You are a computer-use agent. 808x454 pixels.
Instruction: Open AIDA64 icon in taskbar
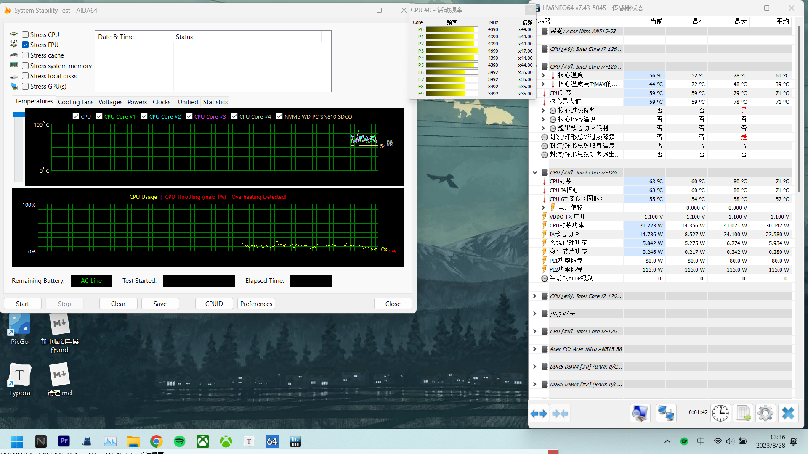[272, 441]
